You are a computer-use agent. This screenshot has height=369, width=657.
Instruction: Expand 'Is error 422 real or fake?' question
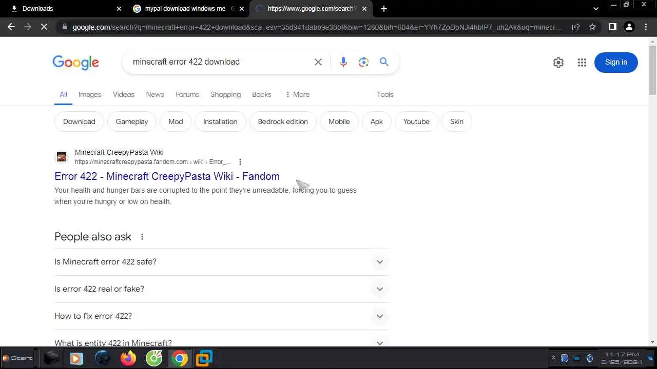(222, 289)
